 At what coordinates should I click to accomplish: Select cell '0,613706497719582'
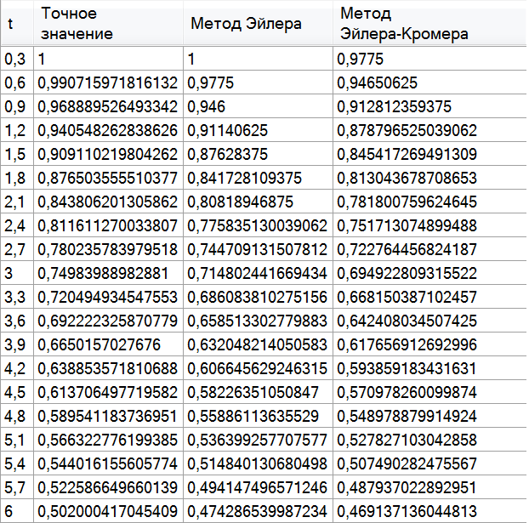tap(108, 392)
